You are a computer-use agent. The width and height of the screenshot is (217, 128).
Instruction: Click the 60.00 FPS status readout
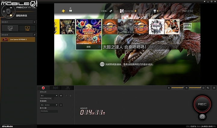pos(212,126)
